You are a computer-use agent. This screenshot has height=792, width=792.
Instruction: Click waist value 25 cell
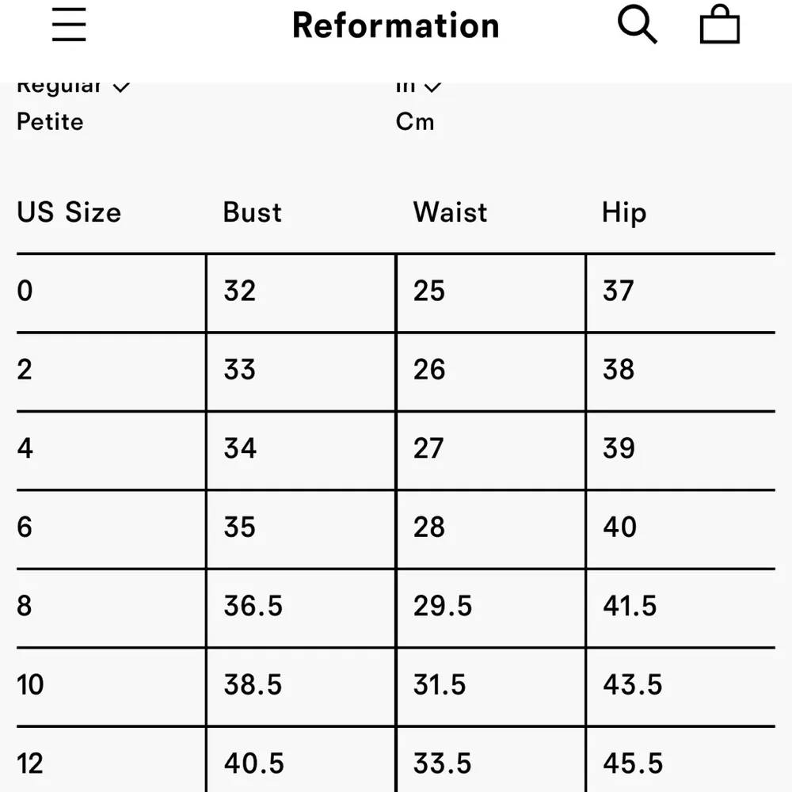[429, 291]
